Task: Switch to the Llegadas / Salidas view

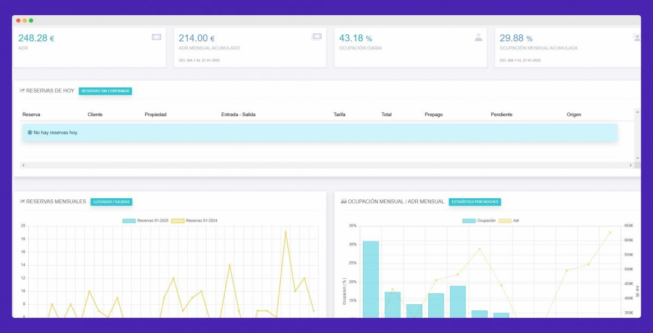Action: (x=112, y=202)
